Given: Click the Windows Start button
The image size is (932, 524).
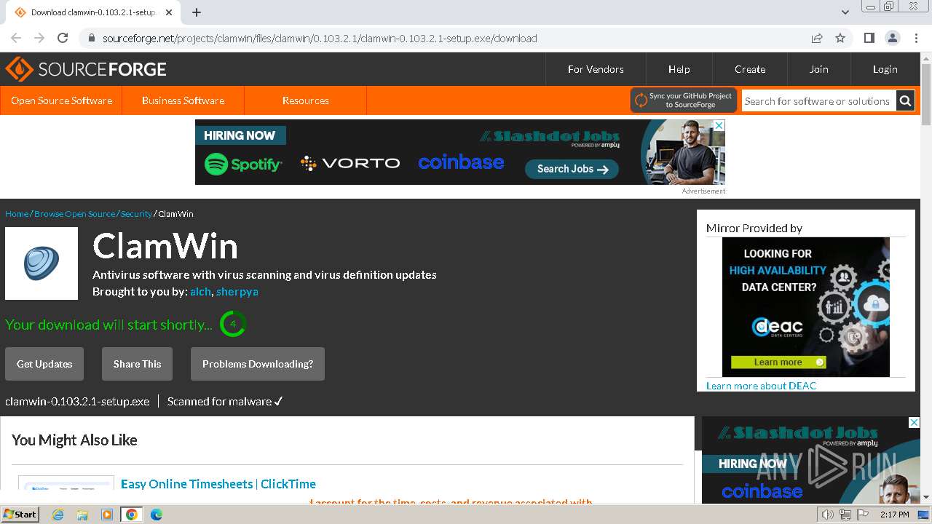Looking at the screenshot, I should pos(20,515).
